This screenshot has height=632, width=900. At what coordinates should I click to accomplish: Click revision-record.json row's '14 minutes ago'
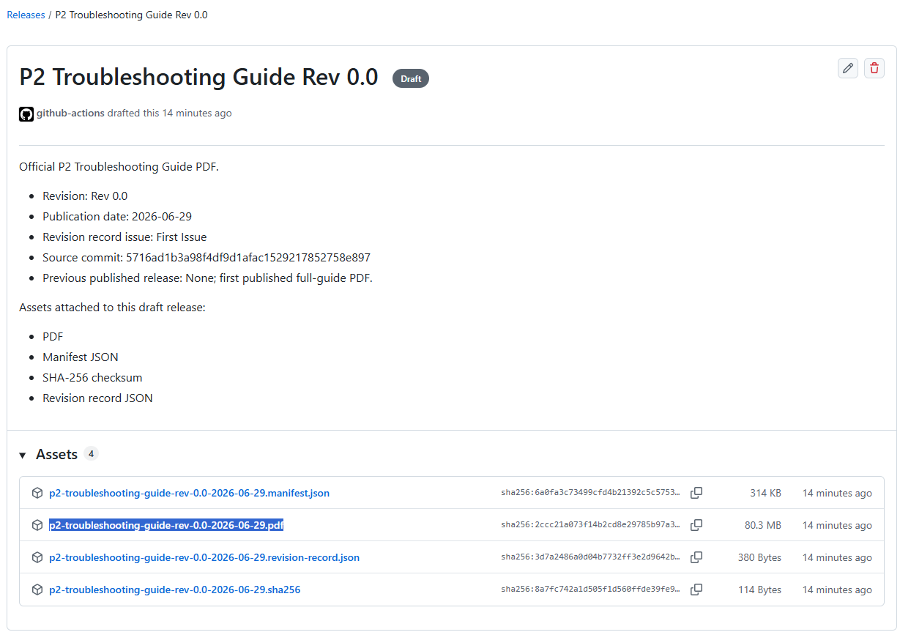tap(837, 557)
